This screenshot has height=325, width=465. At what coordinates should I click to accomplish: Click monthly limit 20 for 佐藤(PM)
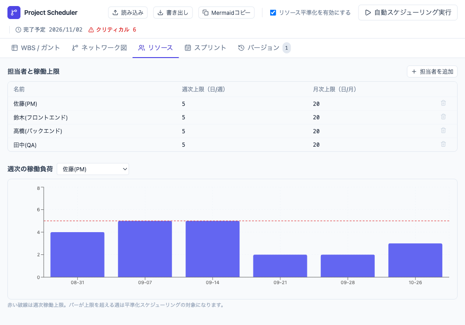pos(316,104)
